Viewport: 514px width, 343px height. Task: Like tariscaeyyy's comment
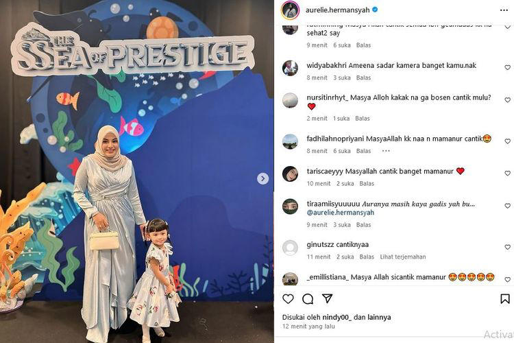pyautogui.click(x=507, y=174)
